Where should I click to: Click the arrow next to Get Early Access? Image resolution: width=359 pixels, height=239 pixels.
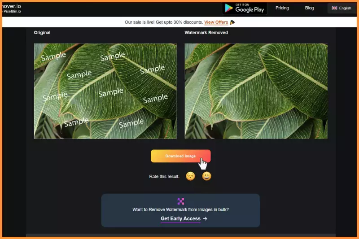click(x=205, y=219)
